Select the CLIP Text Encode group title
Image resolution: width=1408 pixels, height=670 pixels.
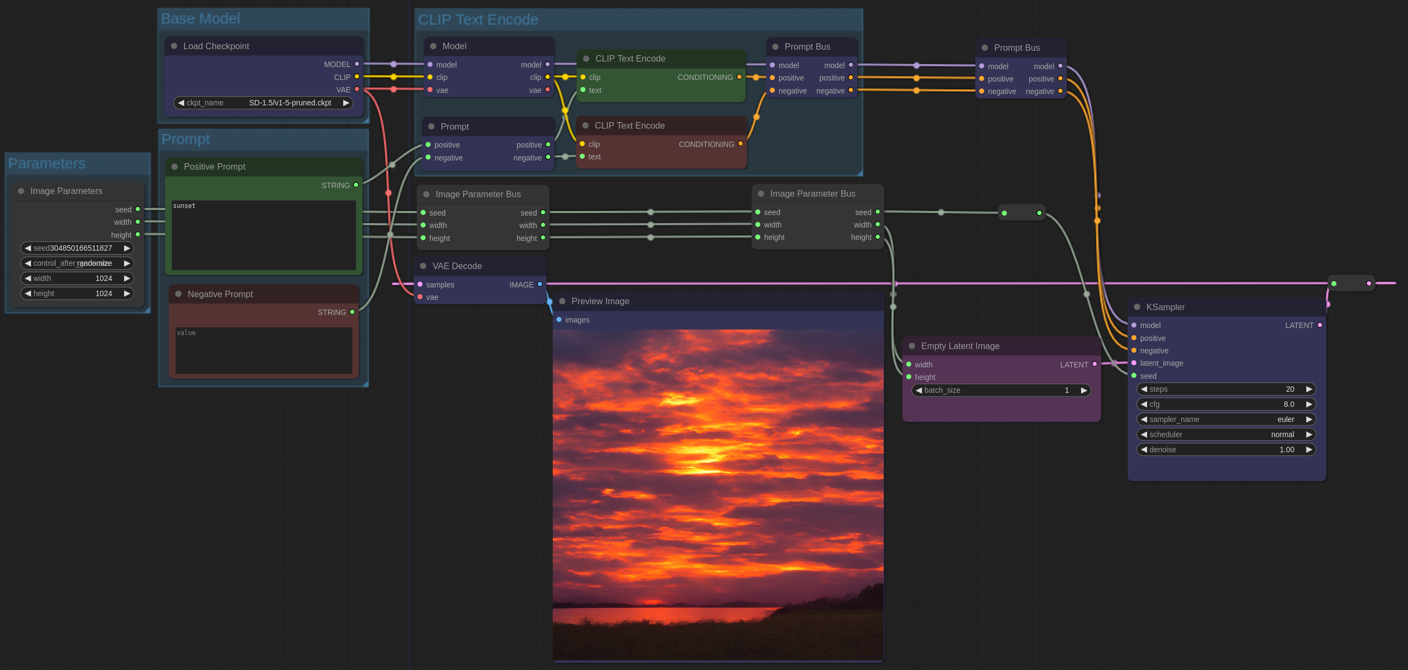478,19
